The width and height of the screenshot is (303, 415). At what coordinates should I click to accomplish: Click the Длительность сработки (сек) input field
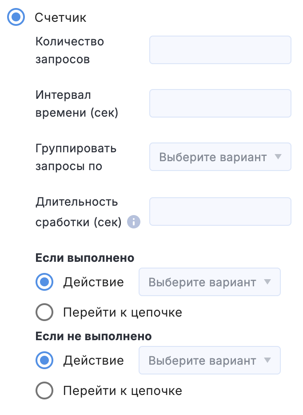pos(220,212)
